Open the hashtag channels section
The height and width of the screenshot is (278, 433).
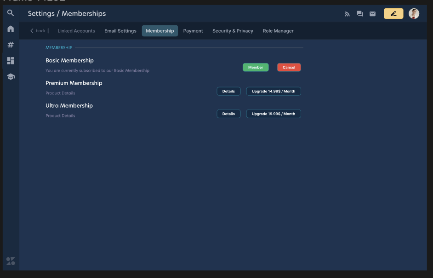pyautogui.click(x=10, y=45)
